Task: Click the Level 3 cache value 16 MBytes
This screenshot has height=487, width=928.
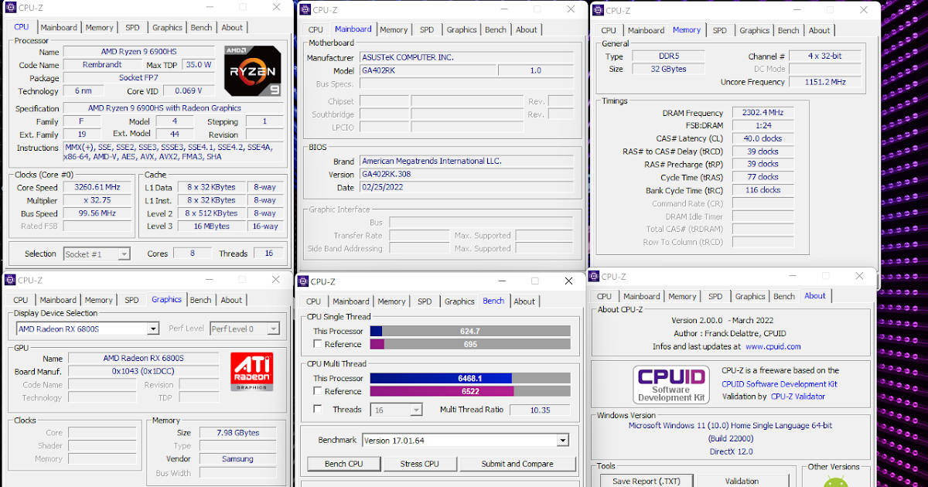Action: (x=211, y=226)
